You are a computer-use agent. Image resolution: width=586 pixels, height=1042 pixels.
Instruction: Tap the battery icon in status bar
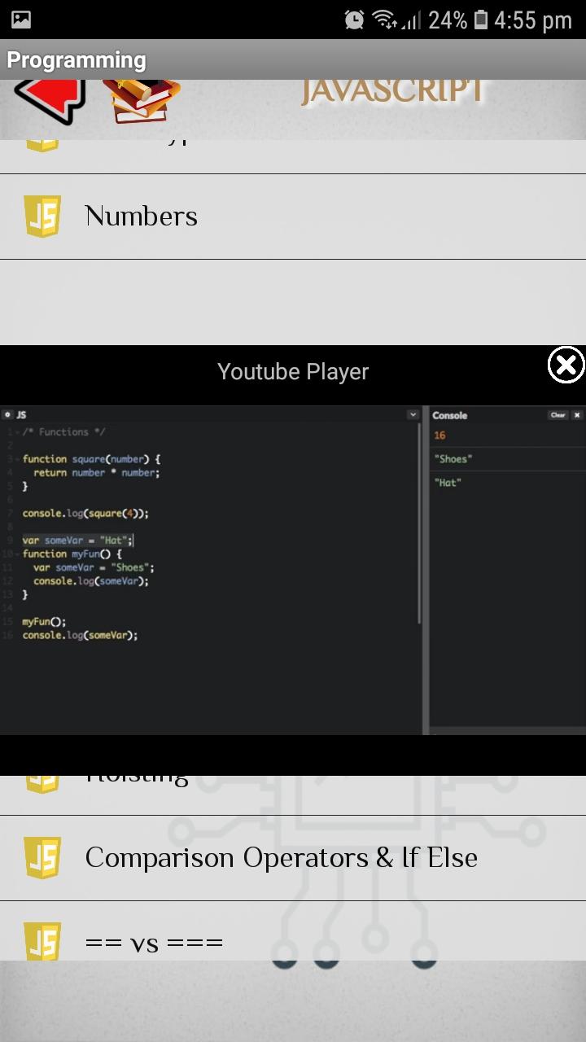click(481, 20)
